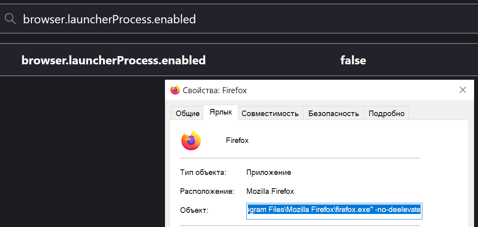Image resolution: width=478 pixels, height=227 pixels.
Task: Click the false value of the preference
Action: point(353,60)
